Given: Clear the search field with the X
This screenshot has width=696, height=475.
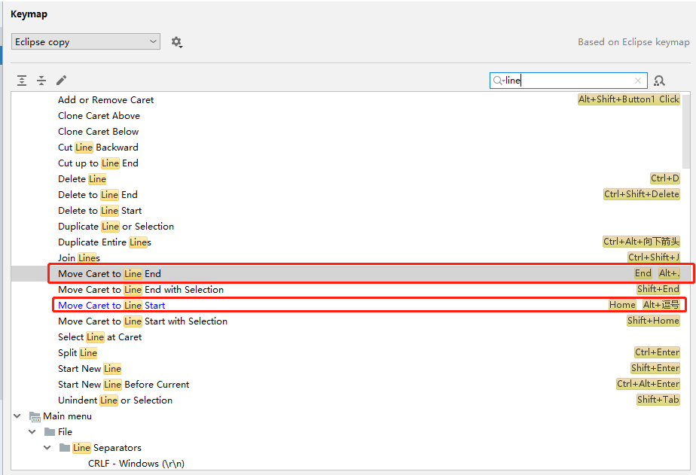Looking at the screenshot, I should [638, 81].
